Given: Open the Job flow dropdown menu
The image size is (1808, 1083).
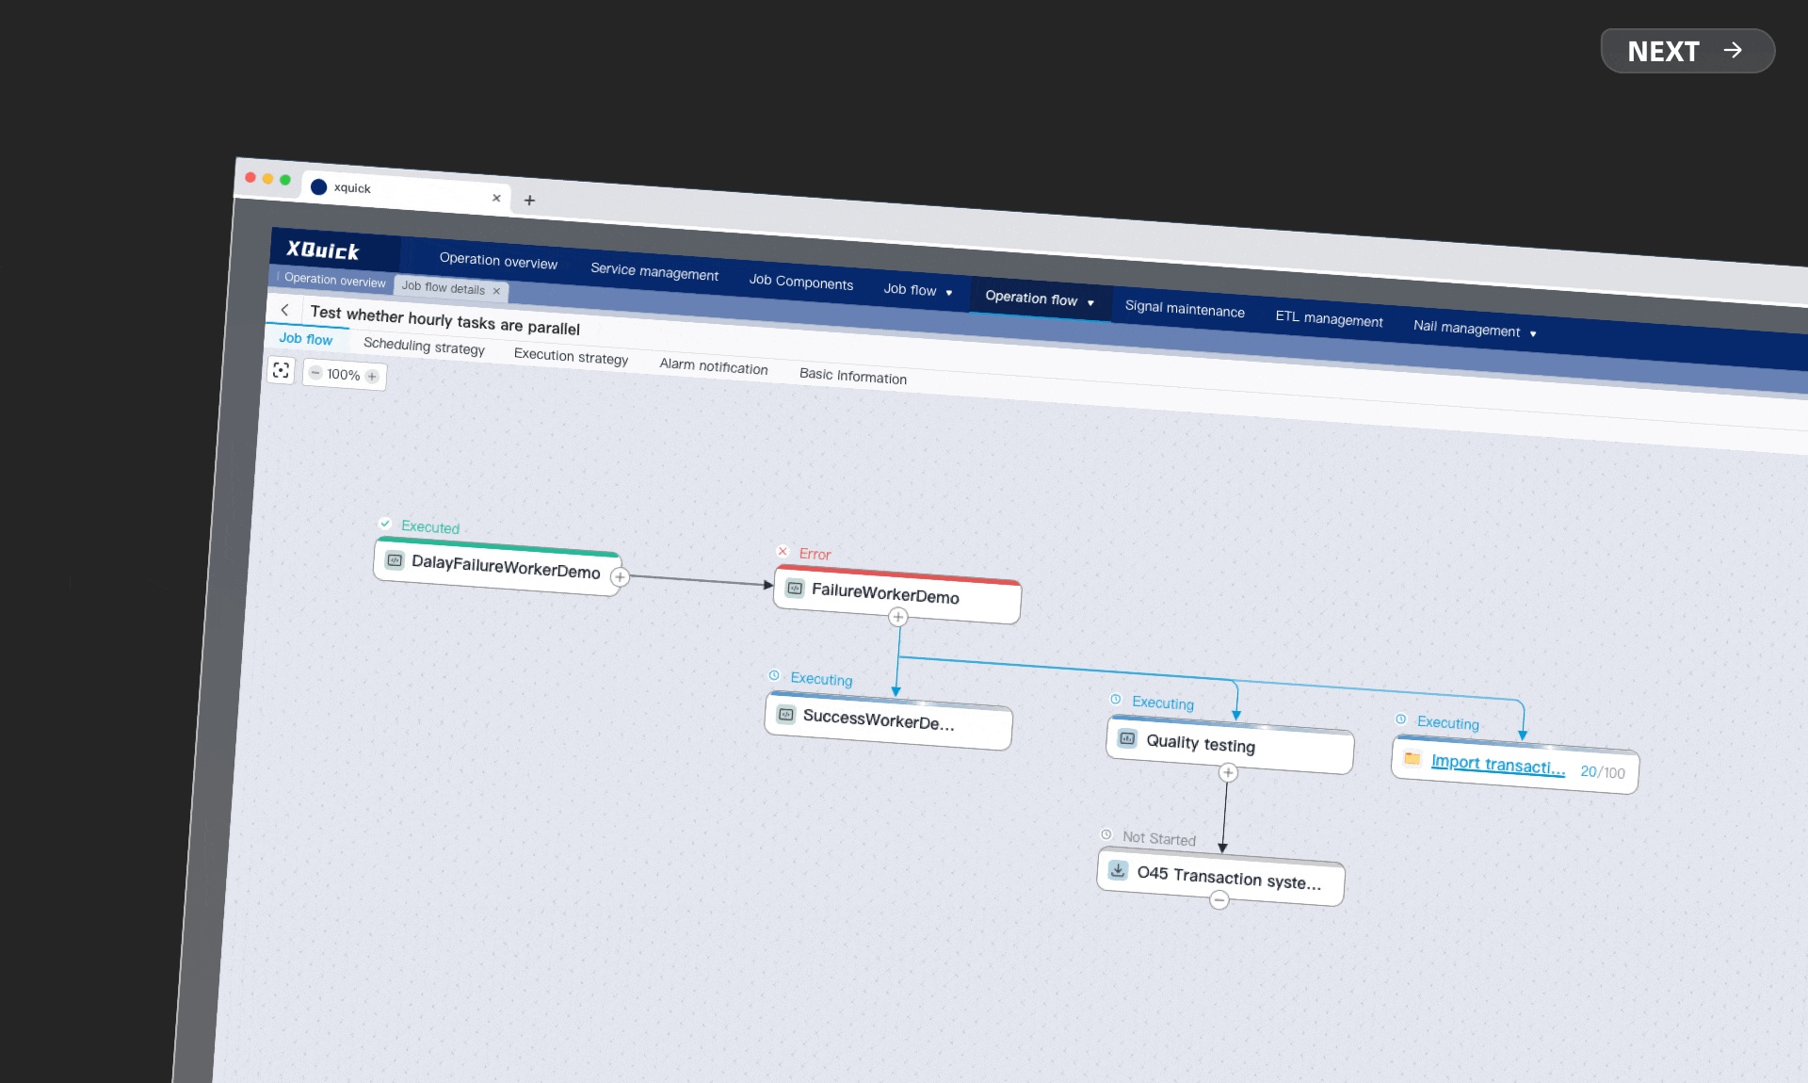Looking at the screenshot, I should 918,290.
